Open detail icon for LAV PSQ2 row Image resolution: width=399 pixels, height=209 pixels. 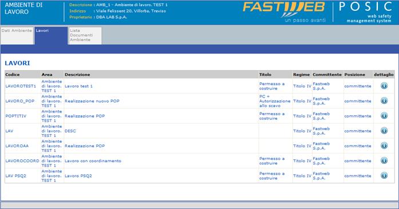(x=384, y=176)
